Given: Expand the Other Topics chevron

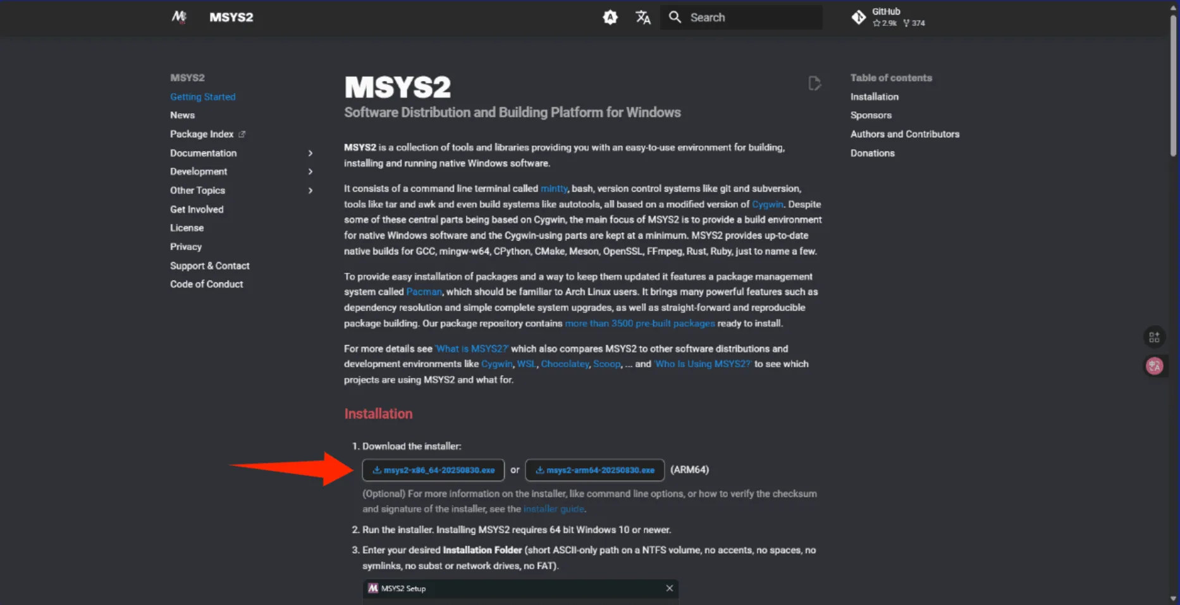Looking at the screenshot, I should [310, 190].
